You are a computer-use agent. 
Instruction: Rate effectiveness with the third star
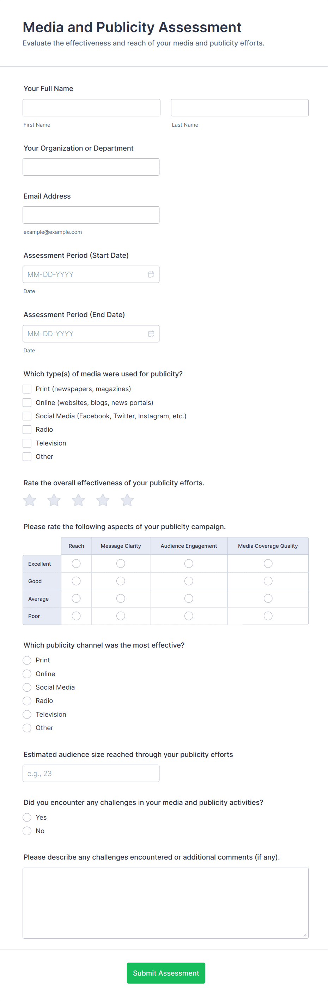pyautogui.click(x=79, y=500)
